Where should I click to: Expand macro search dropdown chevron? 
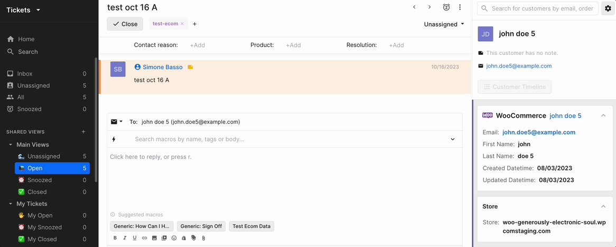453,139
